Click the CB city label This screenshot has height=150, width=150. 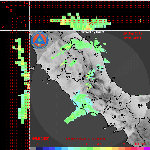pos(121,103)
